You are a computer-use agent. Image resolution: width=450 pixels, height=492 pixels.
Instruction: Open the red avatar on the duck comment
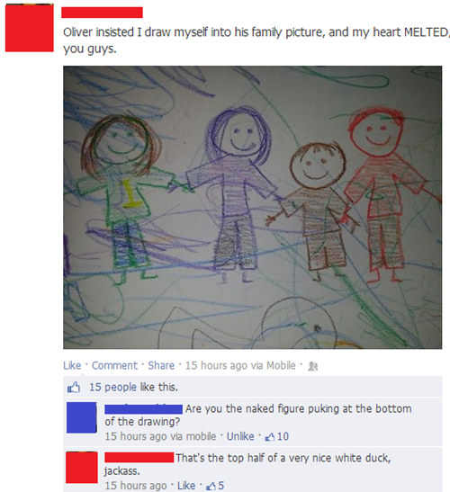pos(81,467)
